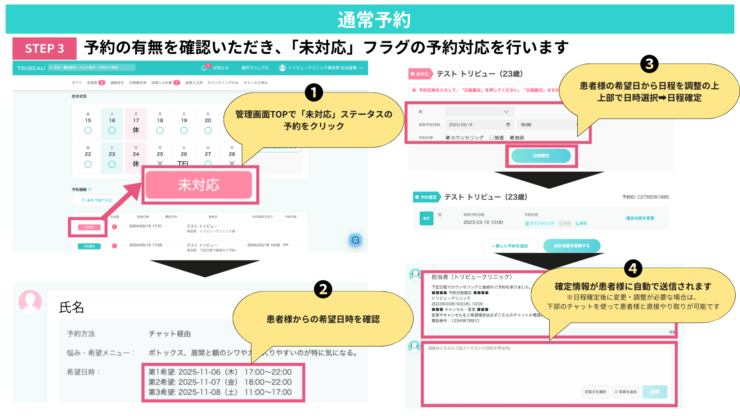Click the search icon in header search bar
This screenshot has width=740, height=416.
[x=51, y=68]
